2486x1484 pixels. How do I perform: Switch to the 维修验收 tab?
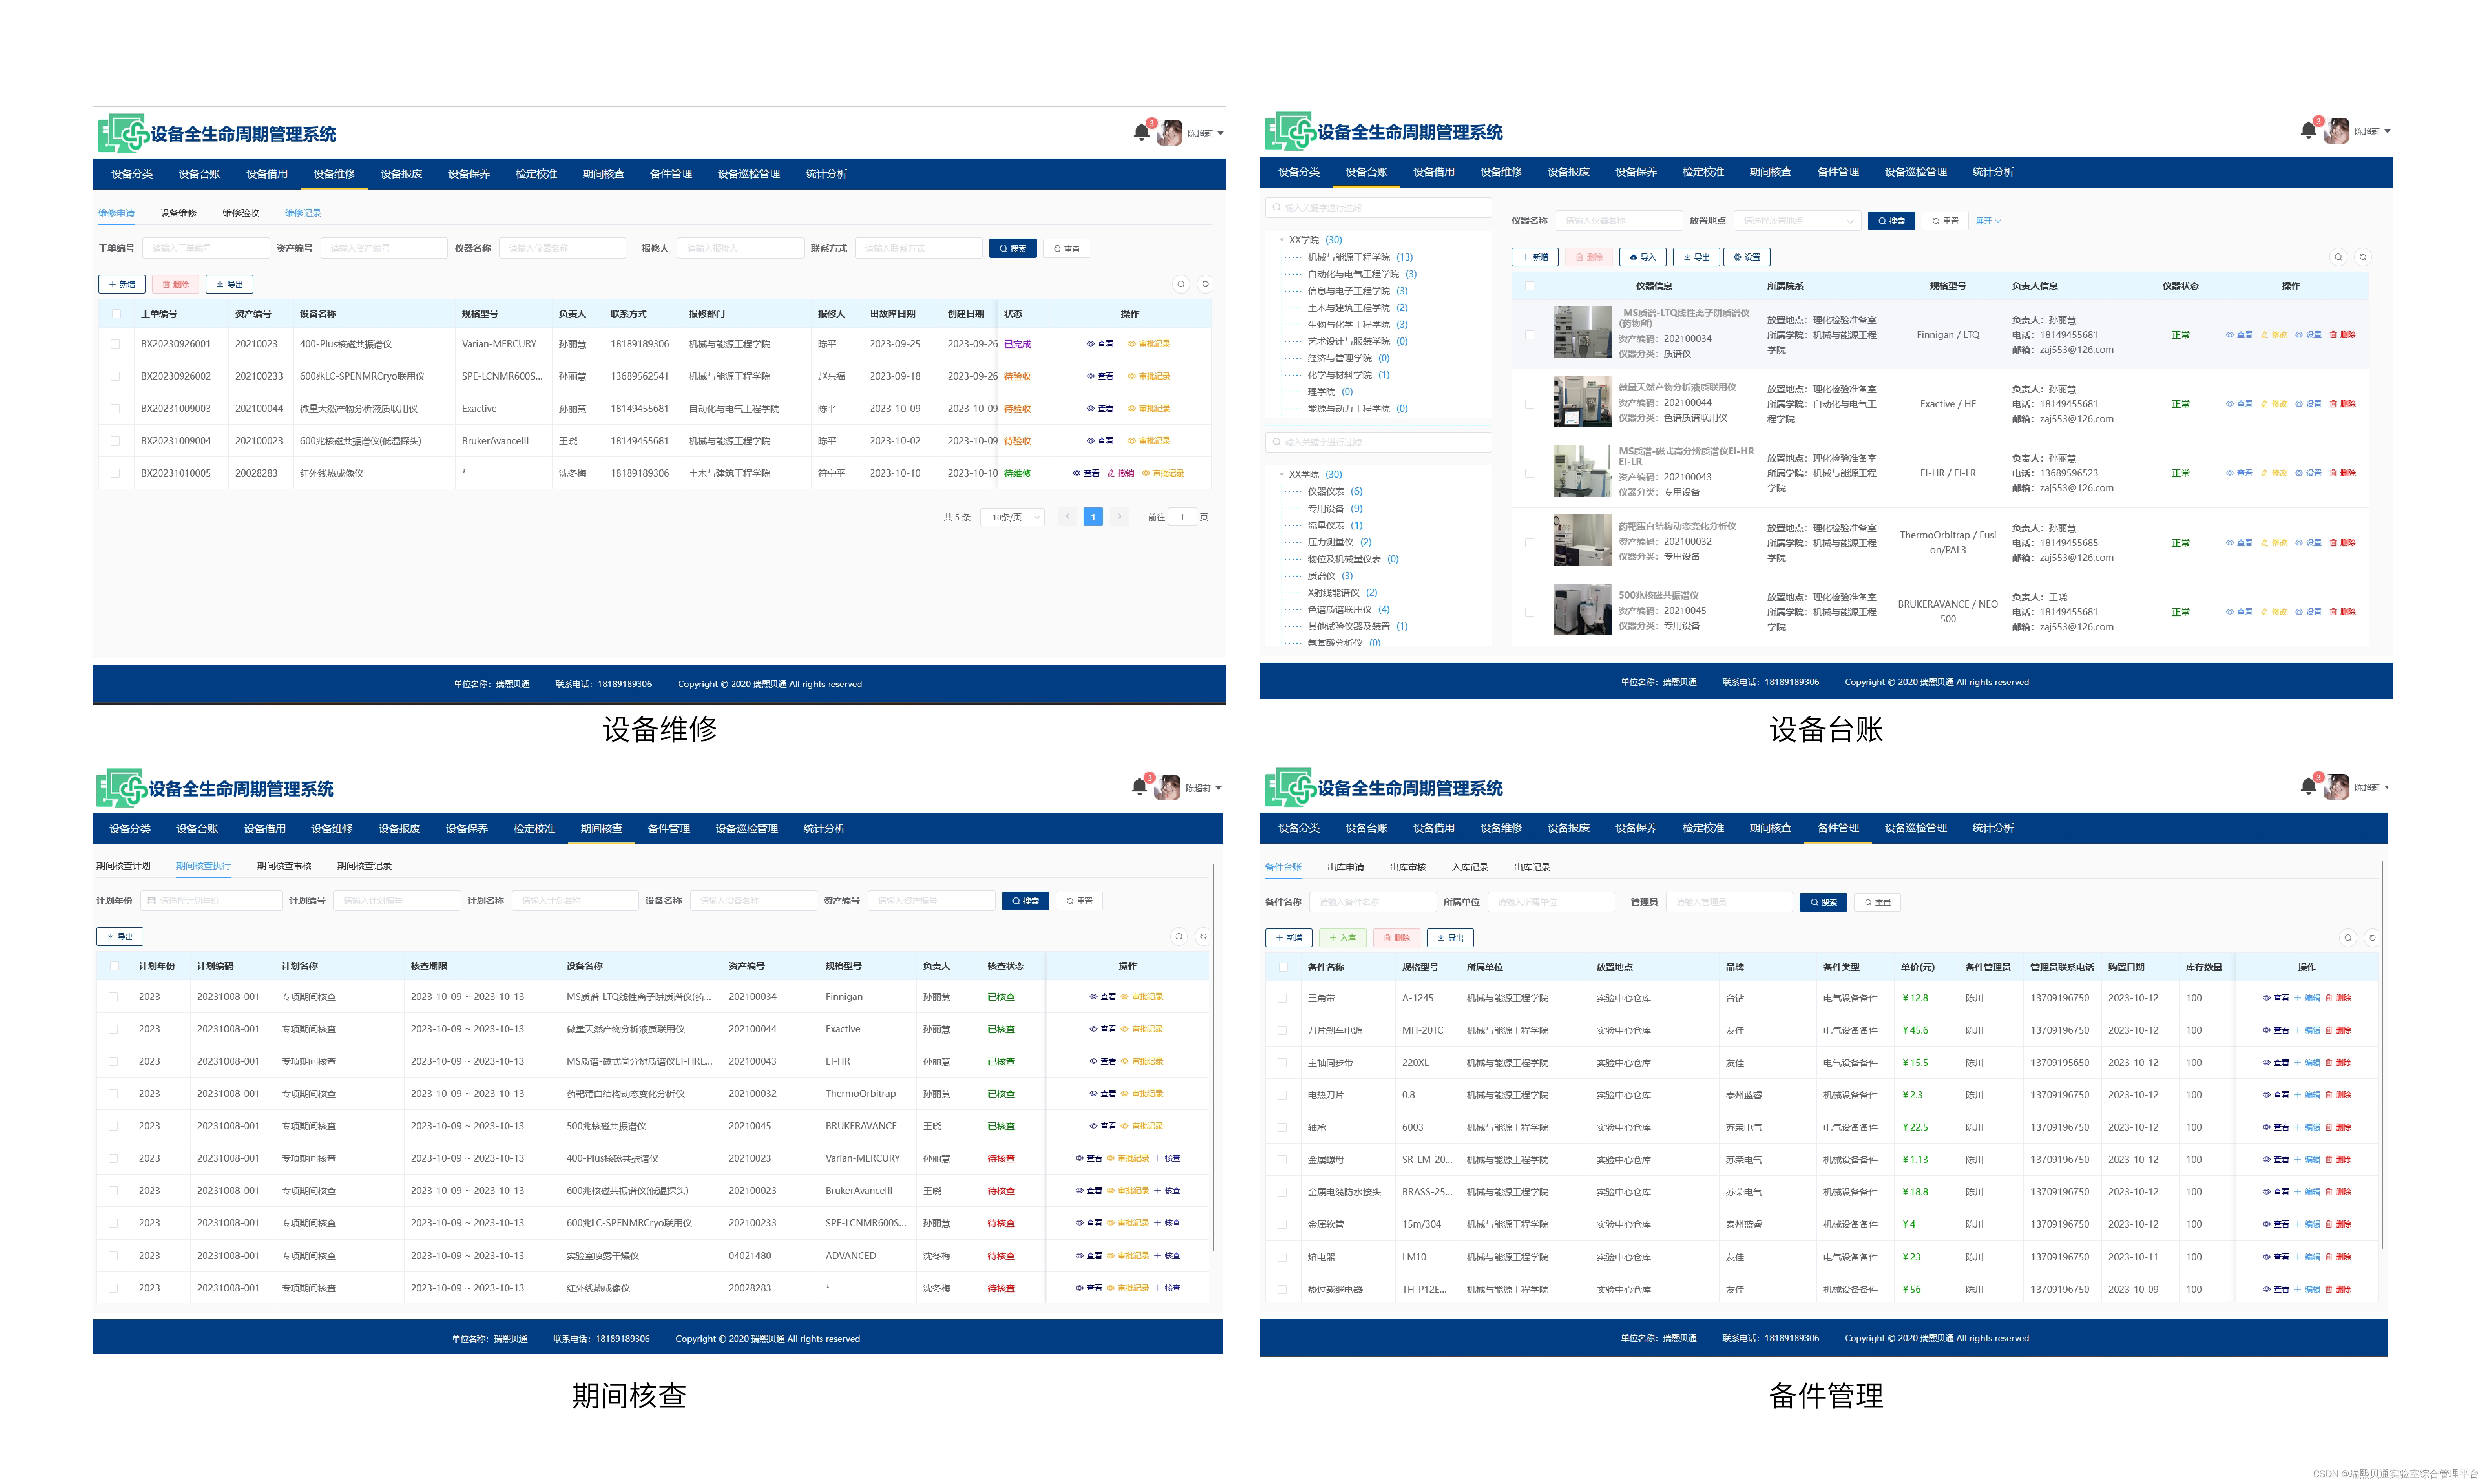240,213
